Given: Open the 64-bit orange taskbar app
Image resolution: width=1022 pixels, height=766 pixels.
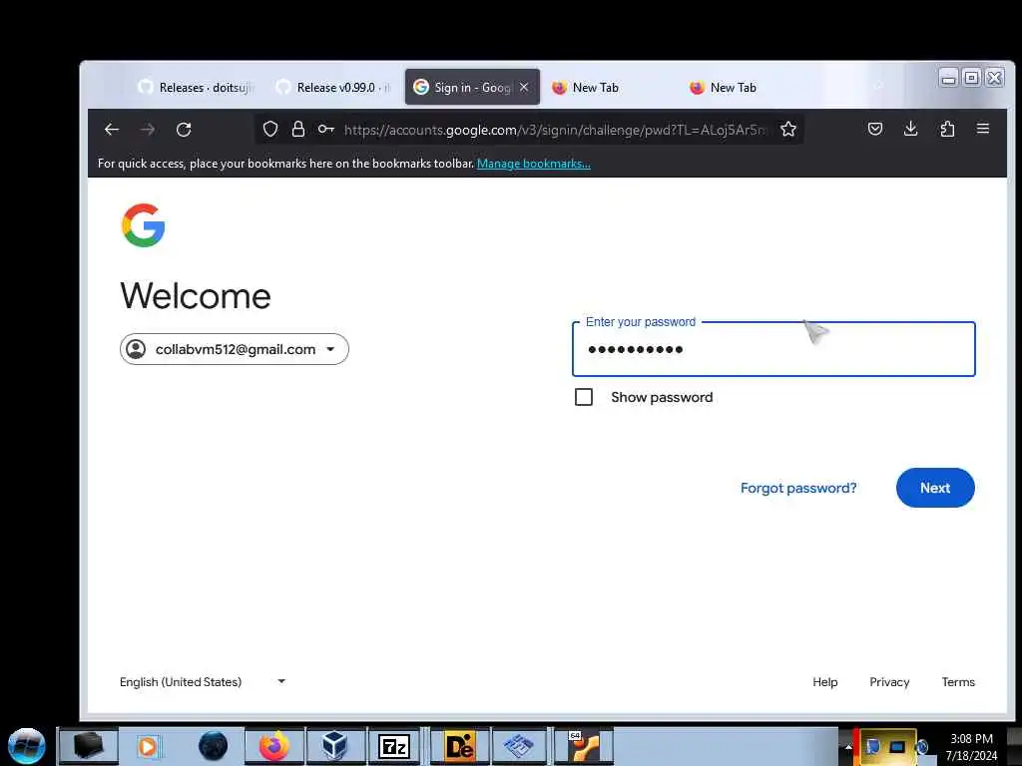Looking at the screenshot, I should click(583, 746).
